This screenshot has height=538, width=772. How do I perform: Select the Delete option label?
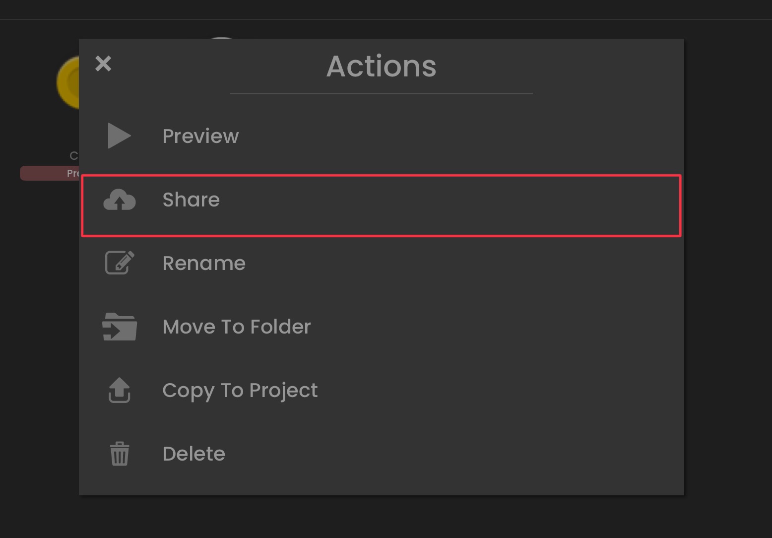(193, 454)
